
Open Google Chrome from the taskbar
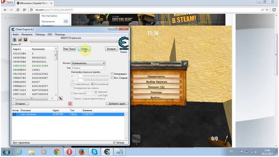57,152
